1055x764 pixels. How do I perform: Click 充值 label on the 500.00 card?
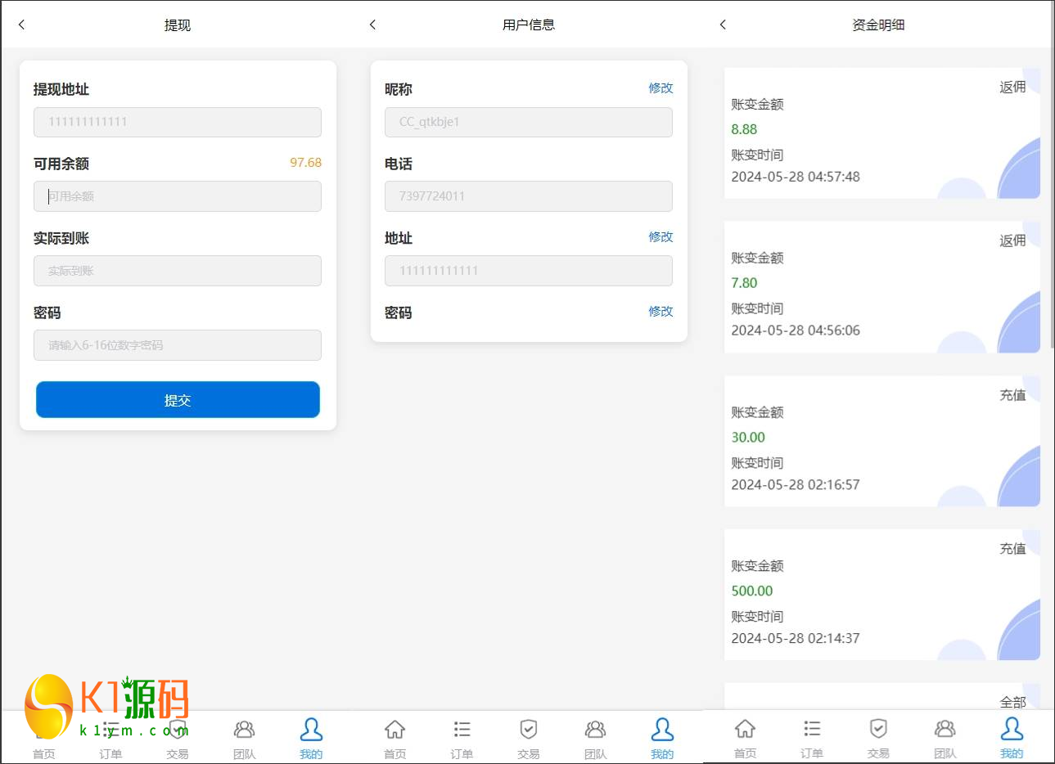(1012, 549)
